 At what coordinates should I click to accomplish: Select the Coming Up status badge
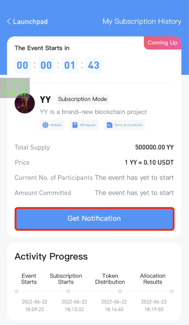[x=162, y=43]
